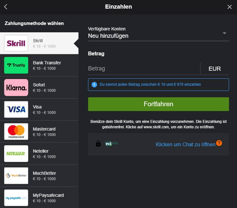Viewport: 237px width, 208px height.
Task: Select the Bank Transfer payment method
Action: coord(39,65)
